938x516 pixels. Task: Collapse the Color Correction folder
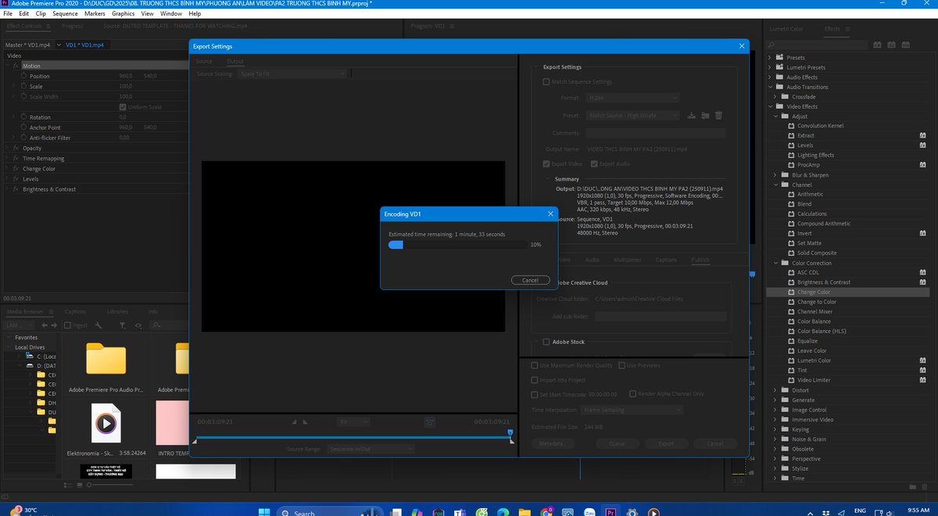click(x=777, y=263)
